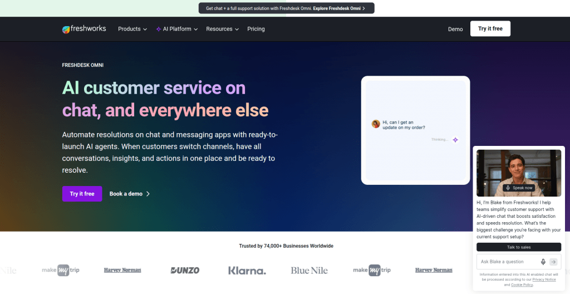Open the Products menu
Viewport: 570px width, 294px height.
point(132,29)
